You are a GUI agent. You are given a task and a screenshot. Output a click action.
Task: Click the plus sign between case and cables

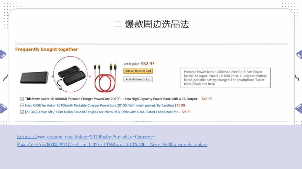tap(90, 76)
